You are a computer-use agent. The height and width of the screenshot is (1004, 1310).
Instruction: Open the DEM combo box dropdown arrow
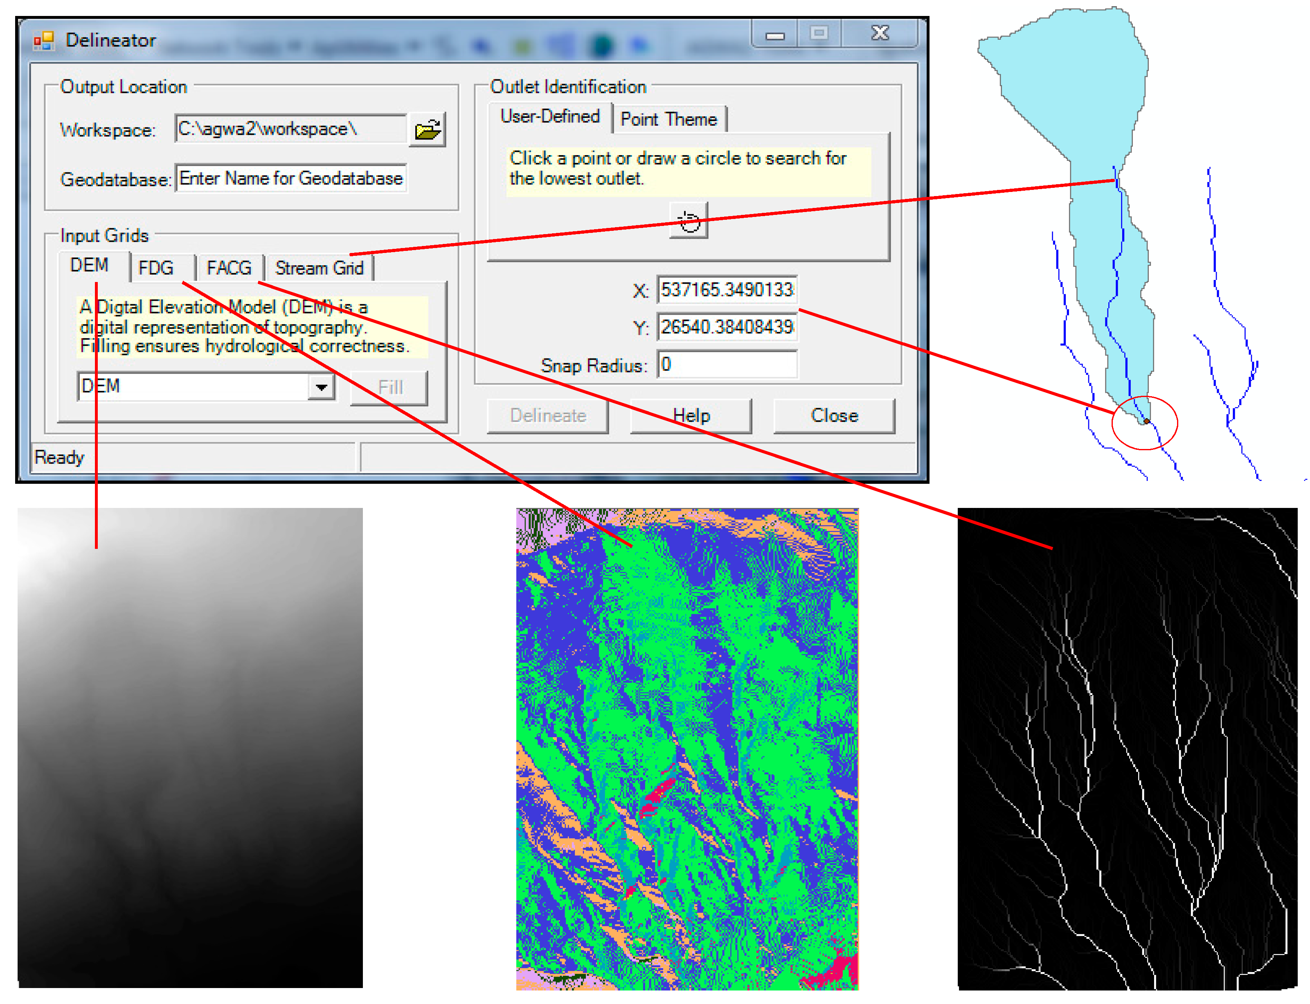pos(321,387)
